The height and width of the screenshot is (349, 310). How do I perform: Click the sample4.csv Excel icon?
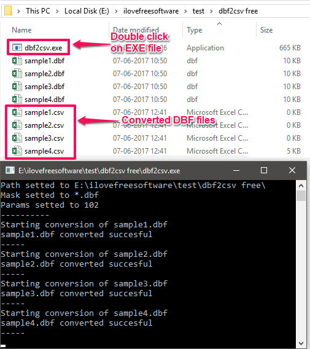point(17,151)
